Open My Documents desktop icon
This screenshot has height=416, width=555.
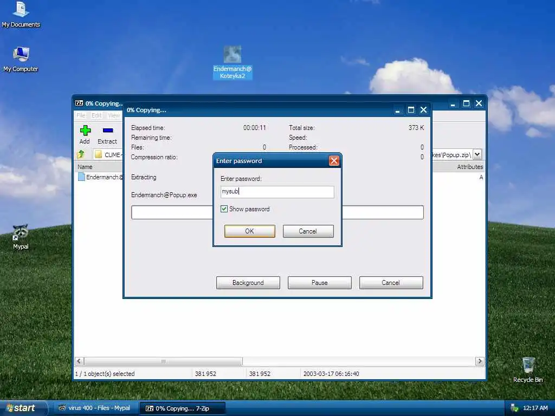(x=21, y=15)
